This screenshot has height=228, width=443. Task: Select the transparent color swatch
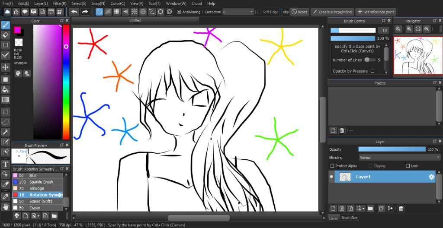(x=19, y=43)
